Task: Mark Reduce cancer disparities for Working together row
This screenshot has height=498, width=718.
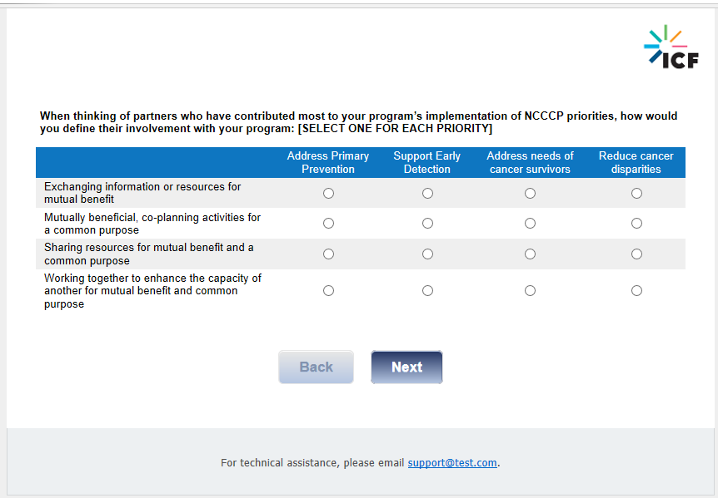Action: pyautogui.click(x=636, y=291)
